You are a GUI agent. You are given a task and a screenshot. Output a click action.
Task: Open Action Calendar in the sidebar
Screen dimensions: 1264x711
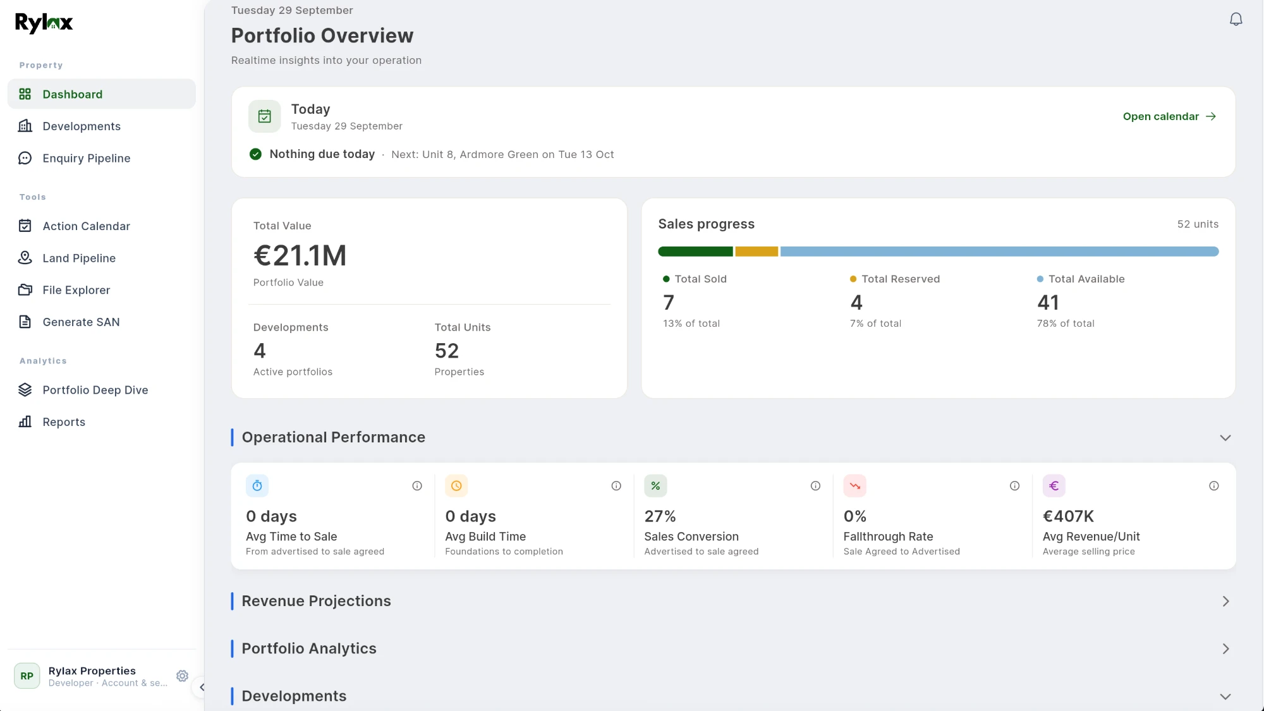tap(102, 226)
